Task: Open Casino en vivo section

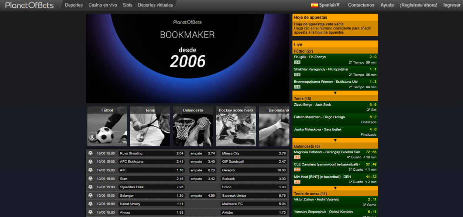Action: [103, 5]
